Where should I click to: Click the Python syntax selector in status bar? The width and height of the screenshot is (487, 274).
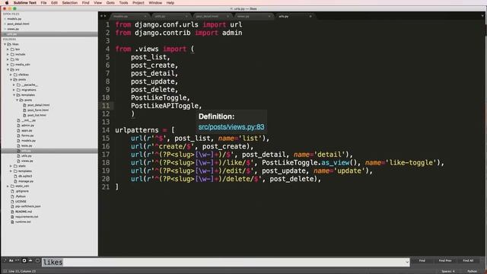[x=472, y=271]
